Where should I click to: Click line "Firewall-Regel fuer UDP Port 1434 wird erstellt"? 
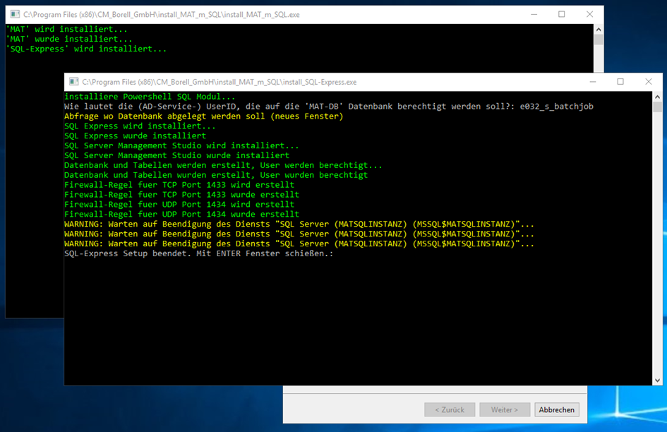click(x=179, y=204)
